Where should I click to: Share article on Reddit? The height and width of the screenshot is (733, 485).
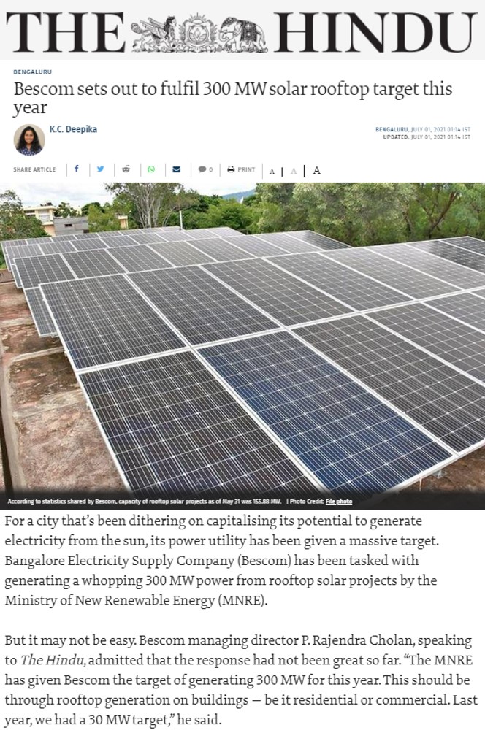click(126, 169)
